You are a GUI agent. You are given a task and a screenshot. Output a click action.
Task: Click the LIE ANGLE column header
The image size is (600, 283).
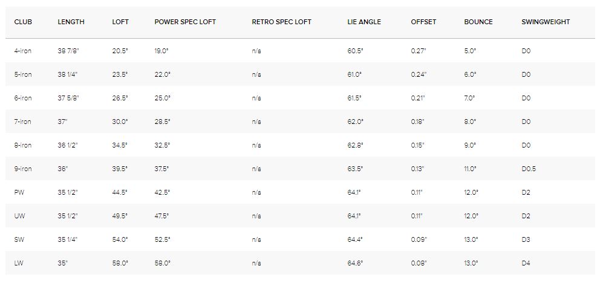coord(364,22)
